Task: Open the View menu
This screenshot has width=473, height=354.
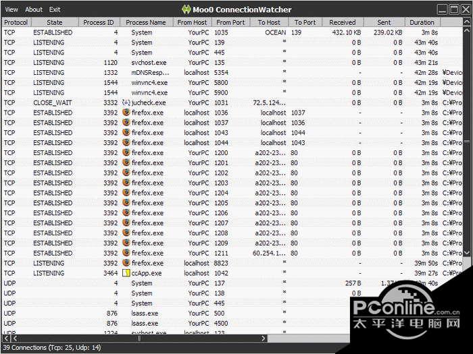Action: [x=11, y=9]
